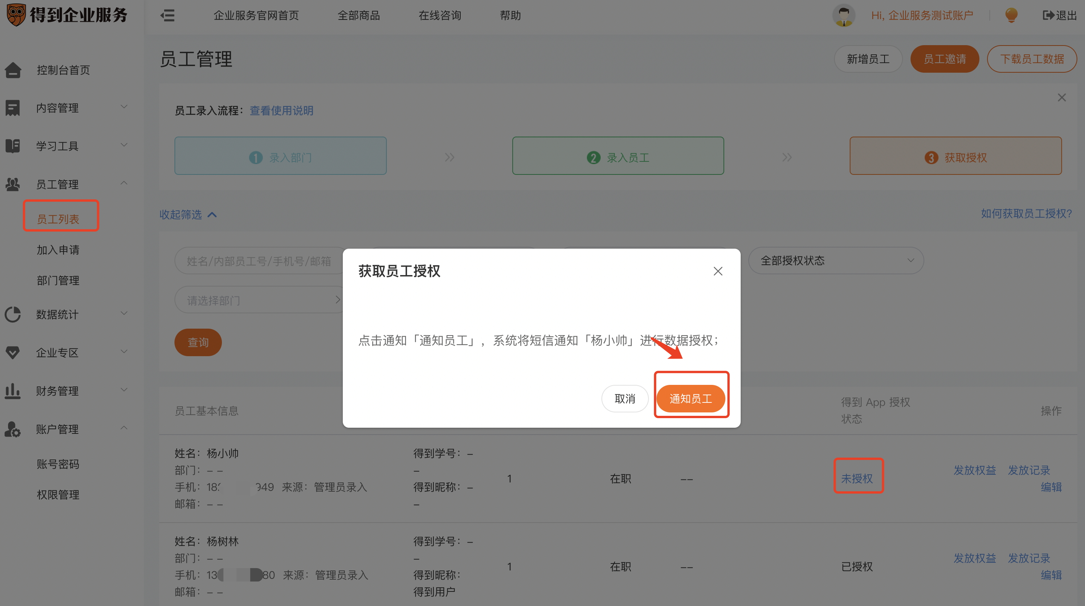Open 账户管理 via its gear-person icon
1085x606 pixels.
coord(13,429)
